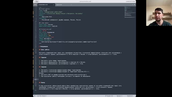Click the title 'Лабораторная работа №14' line
This screenshot has width=172, height=97.
[51, 12]
